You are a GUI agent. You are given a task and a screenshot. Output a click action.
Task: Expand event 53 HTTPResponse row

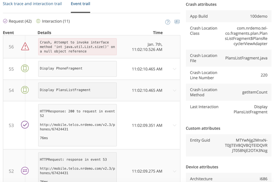click(175, 125)
